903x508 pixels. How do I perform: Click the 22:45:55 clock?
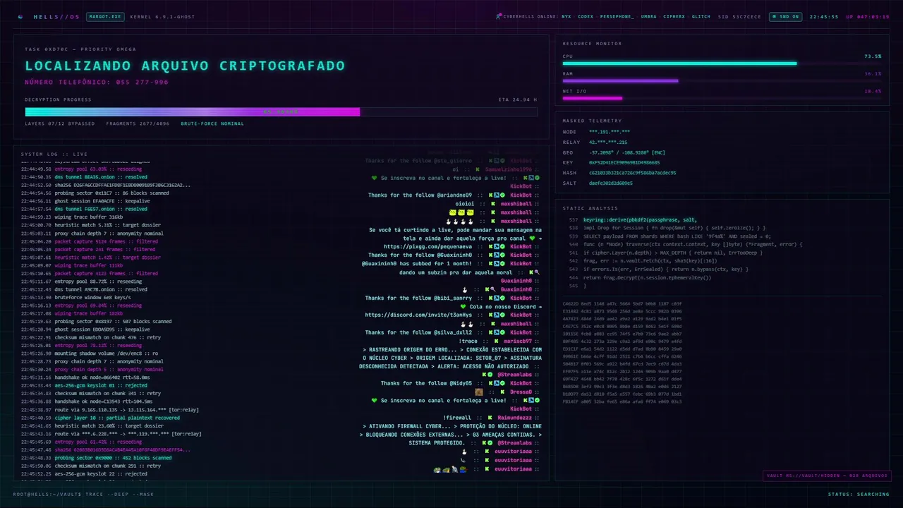click(824, 16)
